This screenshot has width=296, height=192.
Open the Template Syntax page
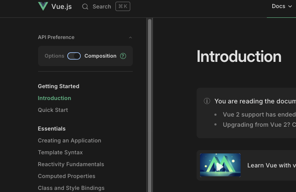60,153
